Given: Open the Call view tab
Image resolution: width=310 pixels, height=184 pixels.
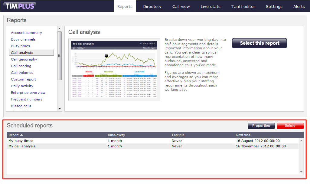Looking at the screenshot, I should 181,6.
